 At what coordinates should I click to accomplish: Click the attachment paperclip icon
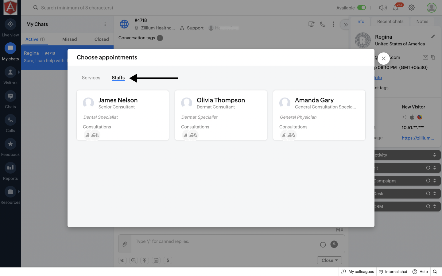pos(125,244)
